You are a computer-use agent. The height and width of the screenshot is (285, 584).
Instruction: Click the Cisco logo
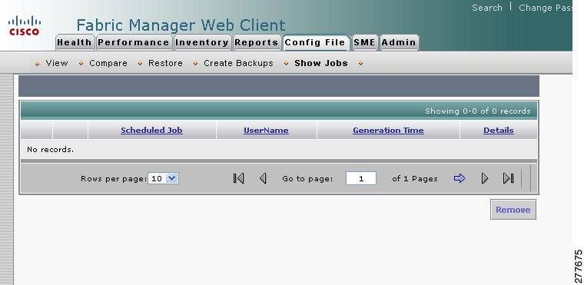point(25,25)
